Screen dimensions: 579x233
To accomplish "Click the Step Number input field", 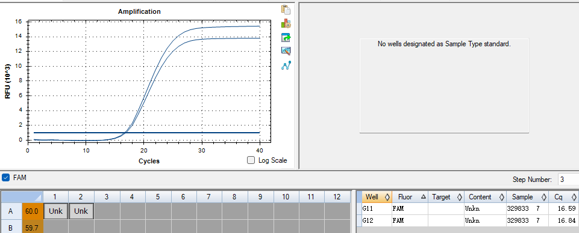I will [568, 180].
